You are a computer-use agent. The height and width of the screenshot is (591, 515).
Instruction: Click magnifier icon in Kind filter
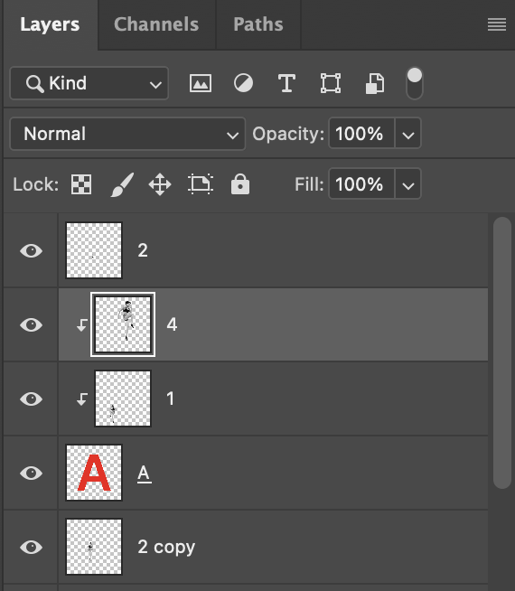pos(34,83)
